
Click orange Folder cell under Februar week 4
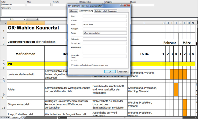pos(176,89)
